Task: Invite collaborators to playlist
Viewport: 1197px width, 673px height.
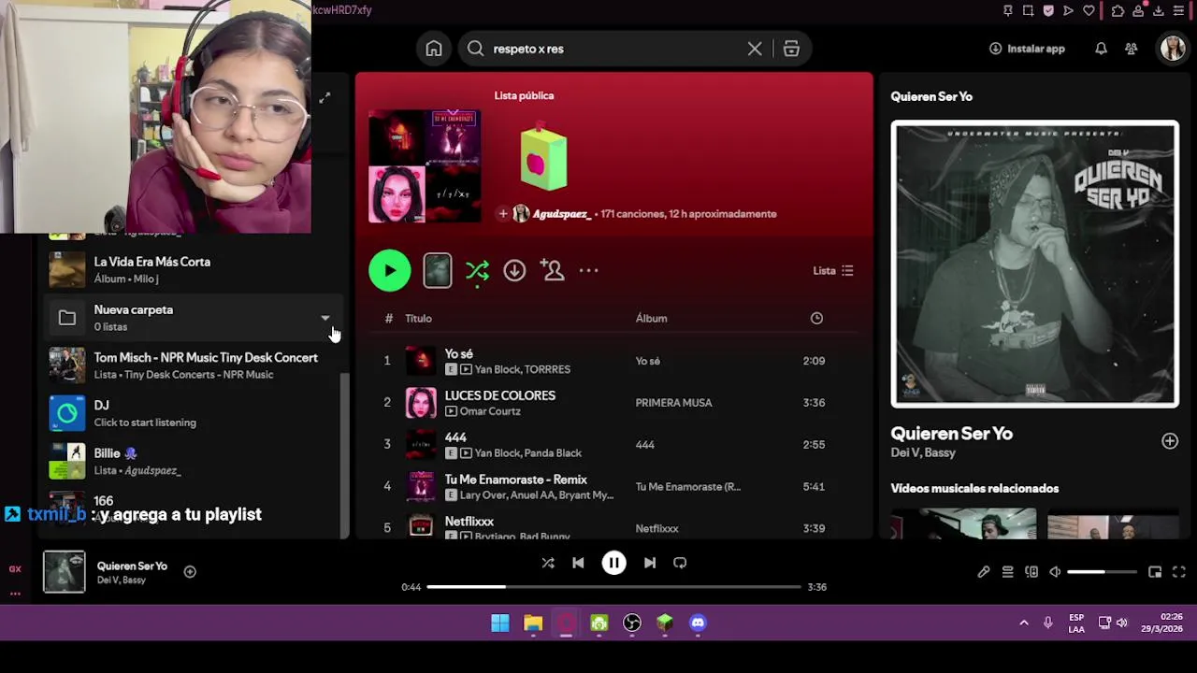Action: click(x=553, y=271)
